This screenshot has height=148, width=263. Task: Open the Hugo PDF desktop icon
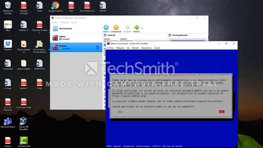[39, 84]
